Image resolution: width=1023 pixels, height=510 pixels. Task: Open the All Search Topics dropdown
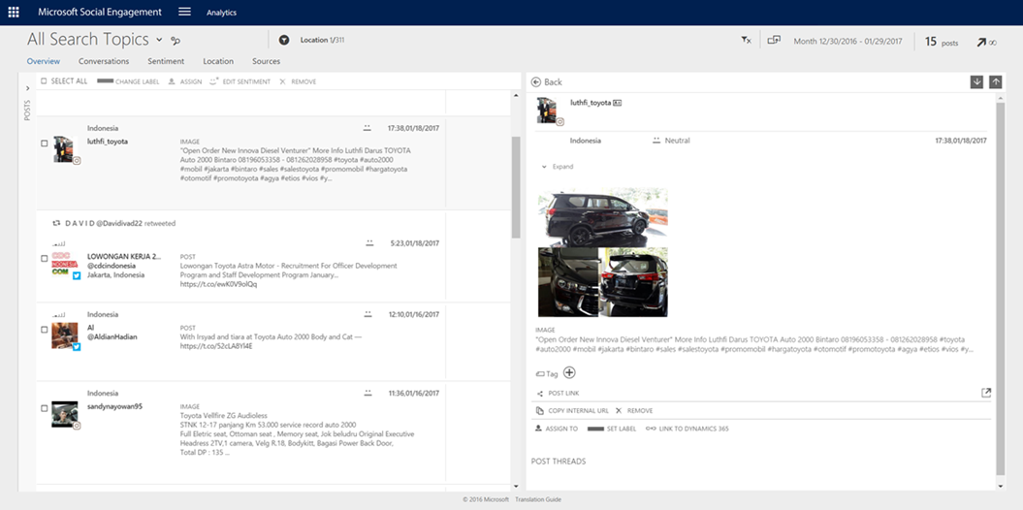pos(159,40)
